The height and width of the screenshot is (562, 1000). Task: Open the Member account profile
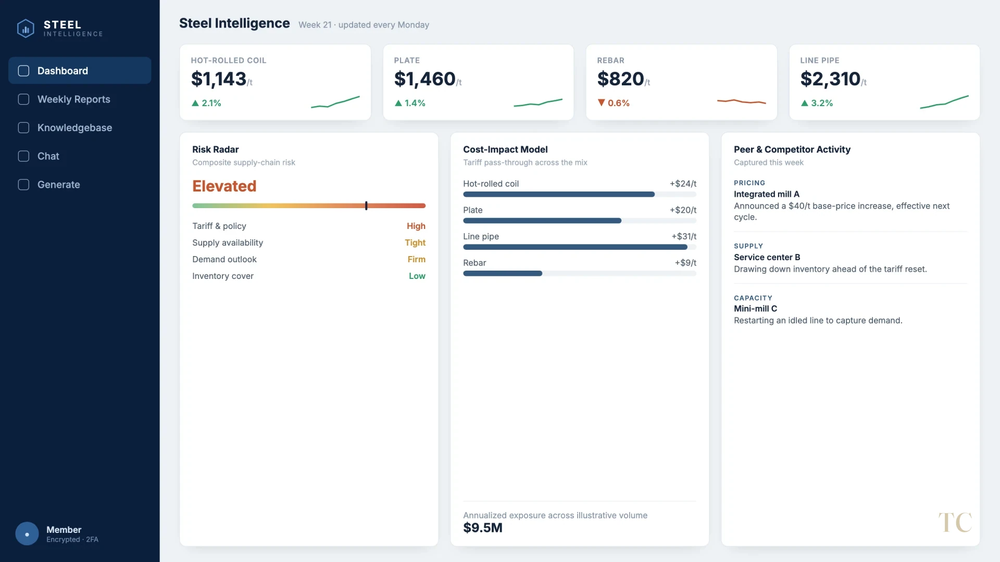(x=57, y=534)
